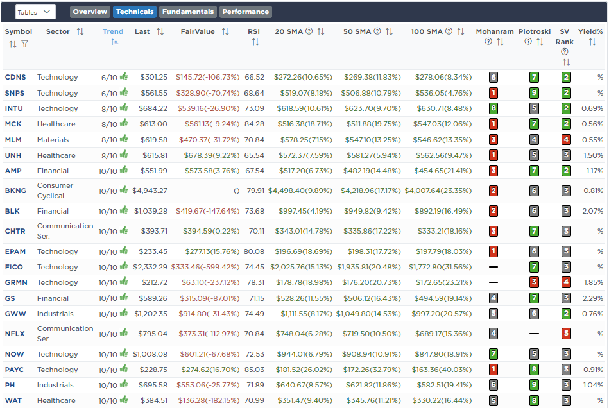Show the 50 SMA help icon
The height and width of the screenshot is (408, 609).
pos(377,31)
